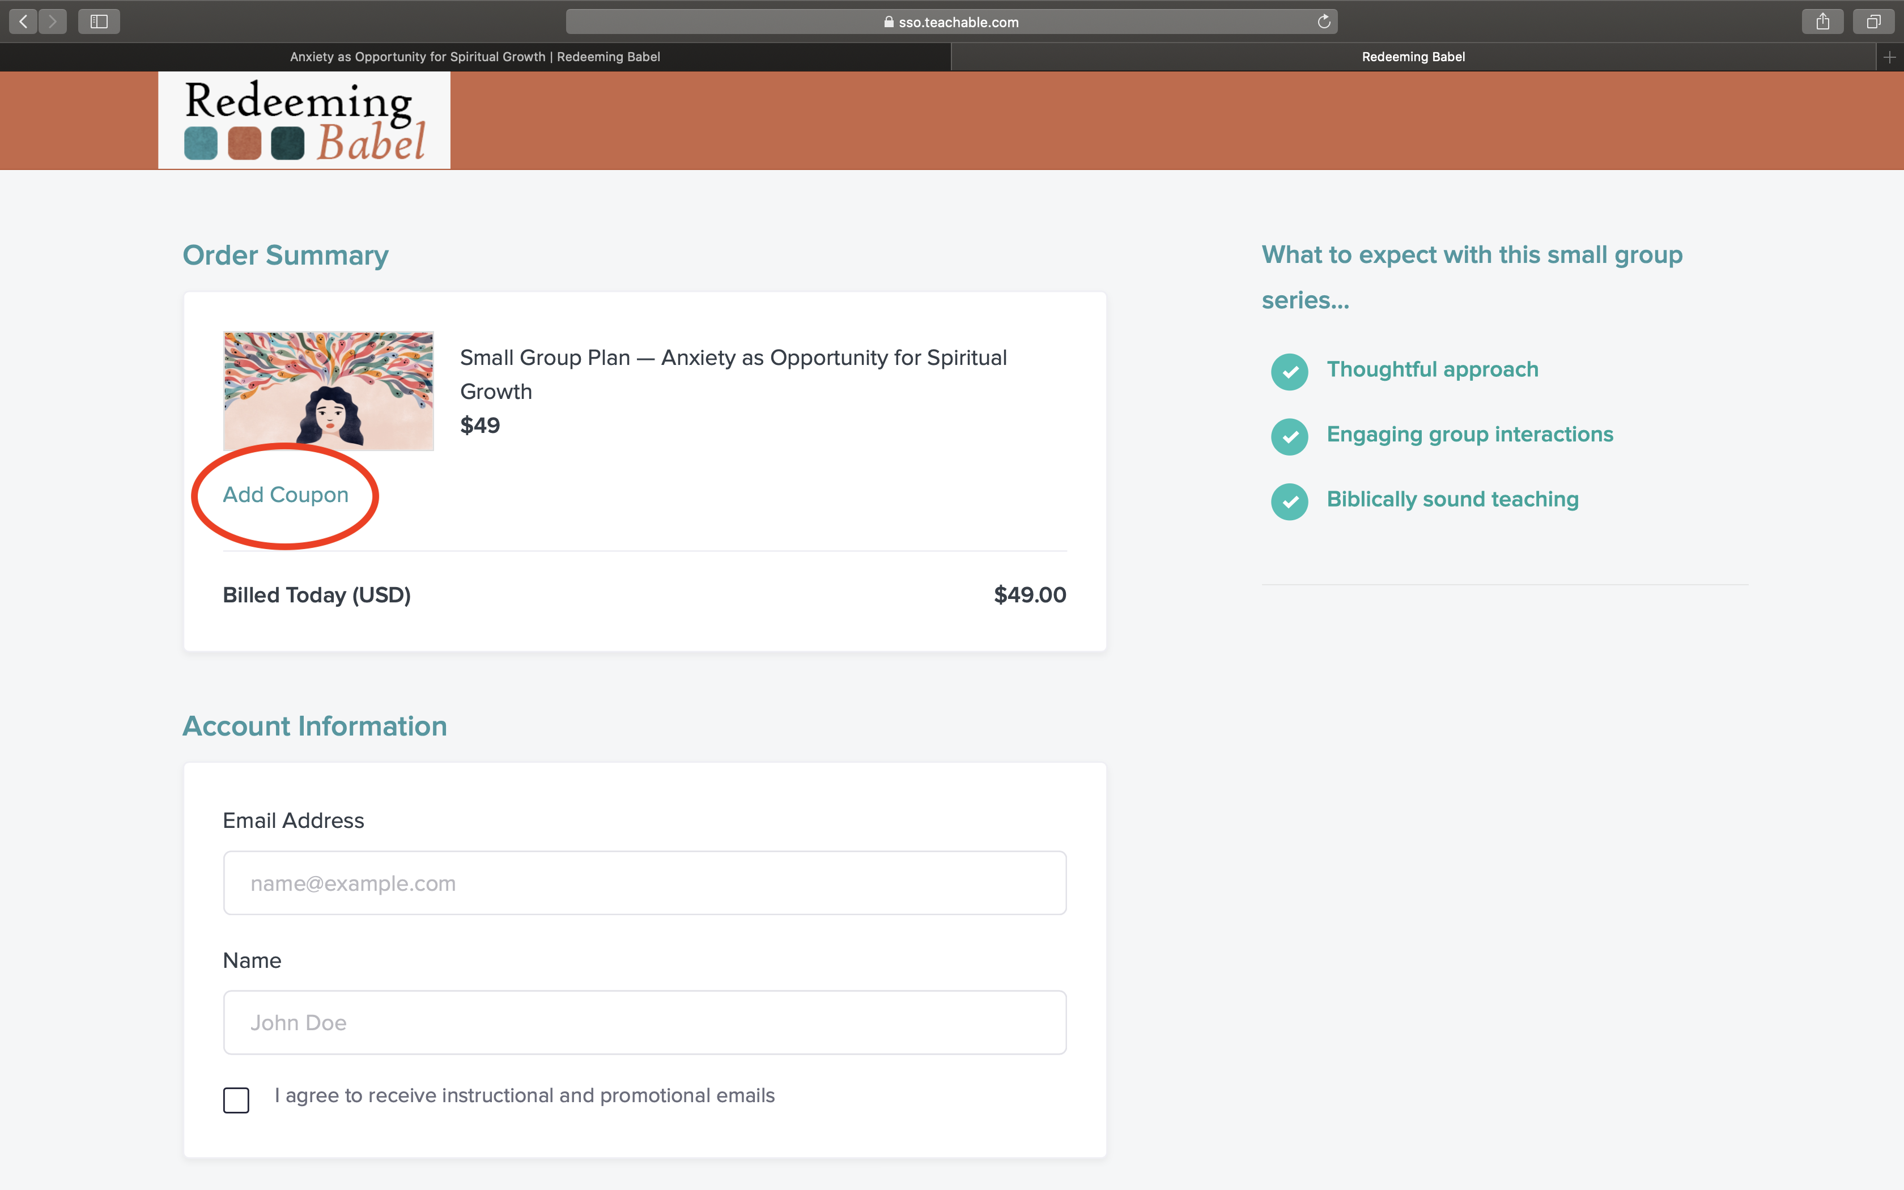Viewport: 1904px width, 1190px height.
Task: Open the Add Coupon link
Action: pos(286,494)
